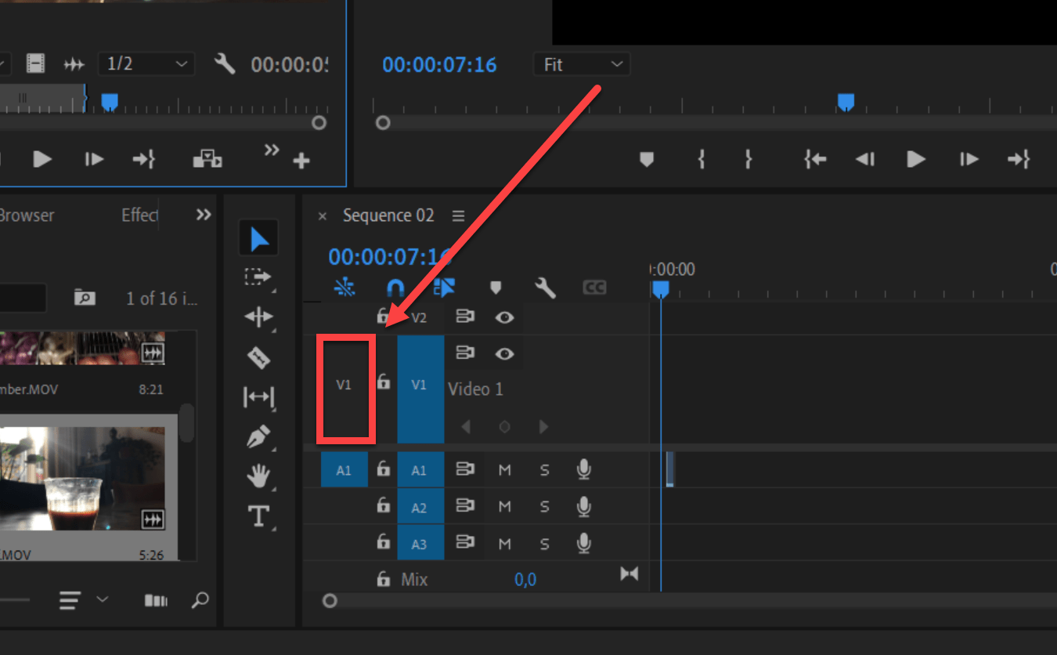Open the Timeline Display Settings wrench icon

pos(546,288)
